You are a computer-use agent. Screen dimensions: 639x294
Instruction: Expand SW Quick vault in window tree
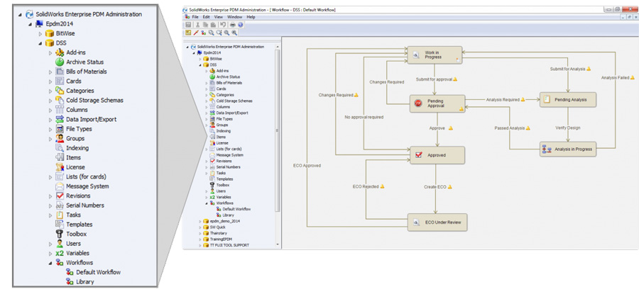(200, 227)
